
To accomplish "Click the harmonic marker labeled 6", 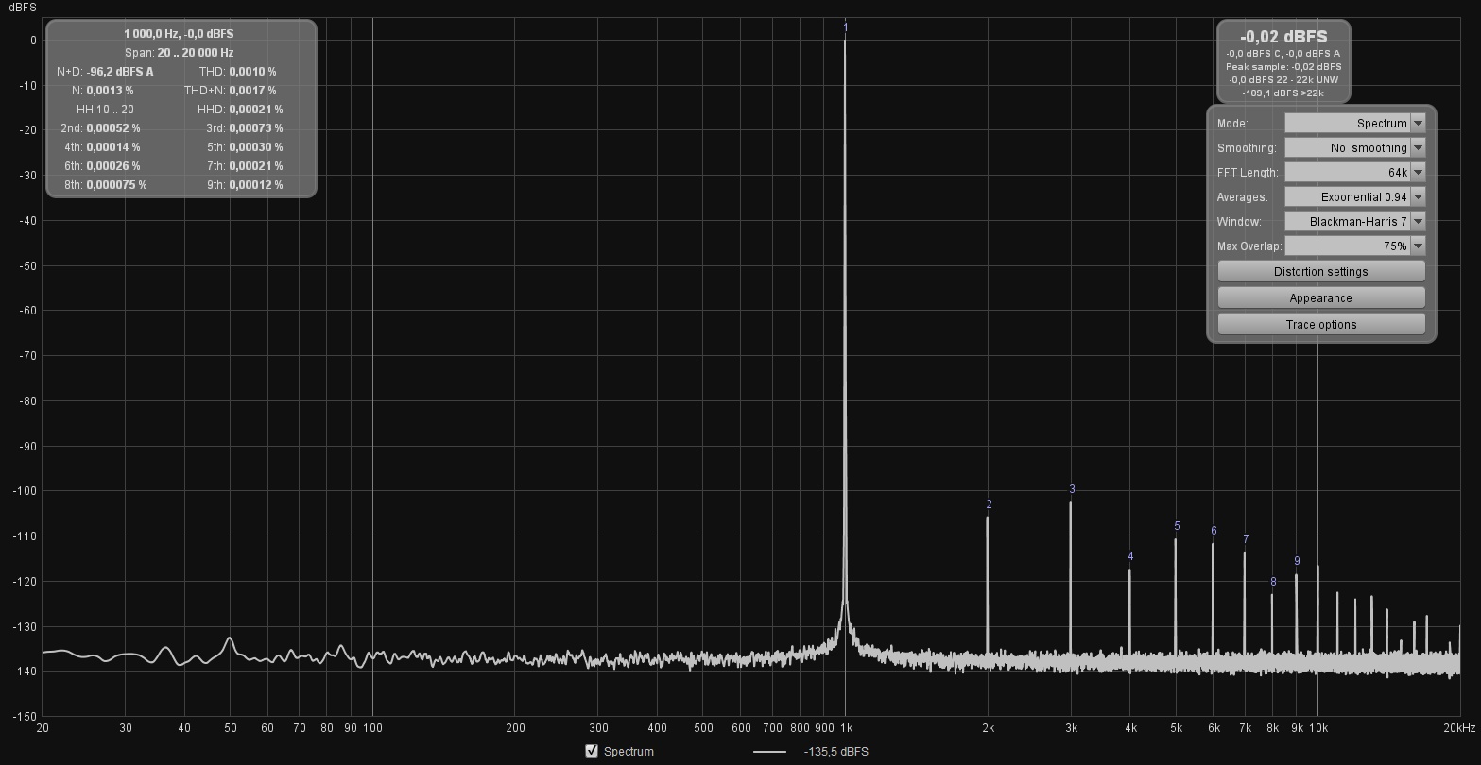I will [x=1214, y=531].
